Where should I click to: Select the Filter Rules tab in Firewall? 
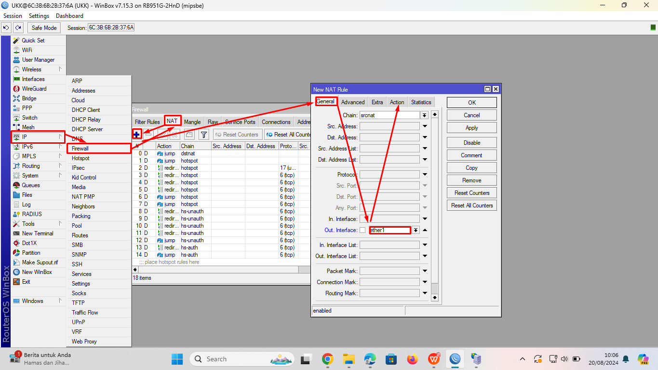pyautogui.click(x=147, y=122)
